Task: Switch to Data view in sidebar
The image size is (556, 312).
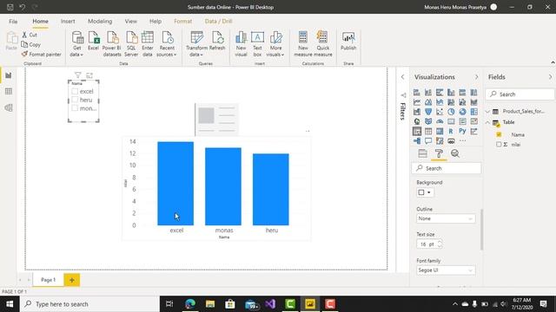Action: click(9, 92)
